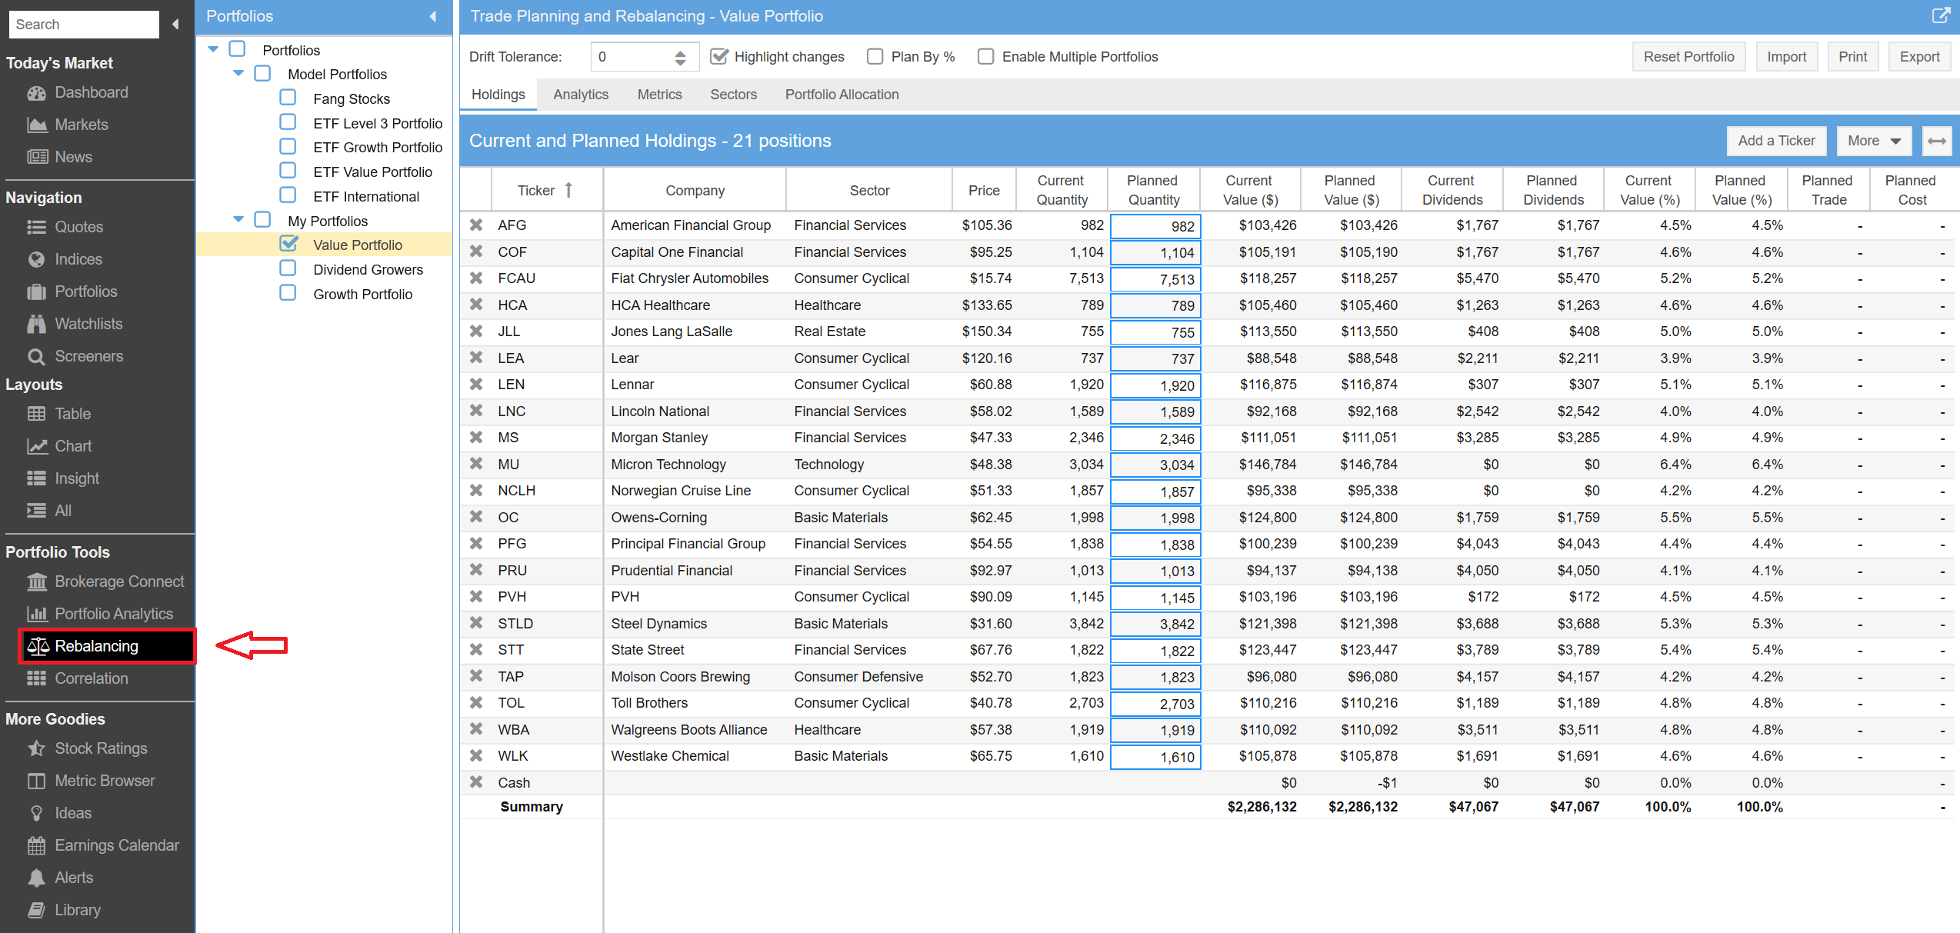
Task: Open the Library book icon
Action: click(x=36, y=910)
